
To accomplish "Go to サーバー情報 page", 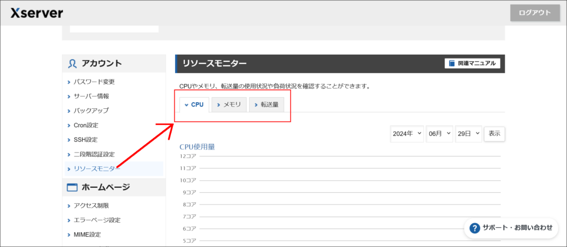I will (91, 96).
